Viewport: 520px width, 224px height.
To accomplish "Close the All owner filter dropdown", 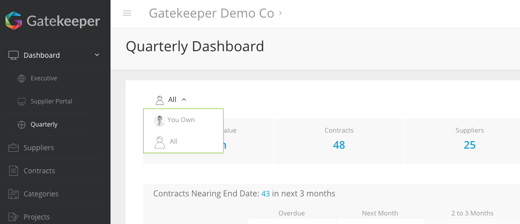I will click(x=171, y=99).
